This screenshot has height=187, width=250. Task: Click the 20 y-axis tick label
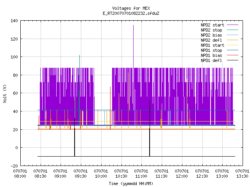point(15,130)
